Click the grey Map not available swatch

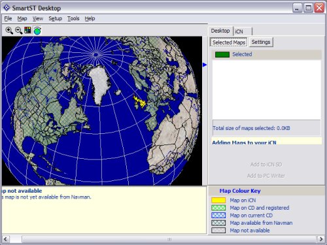pyautogui.click(x=218, y=231)
